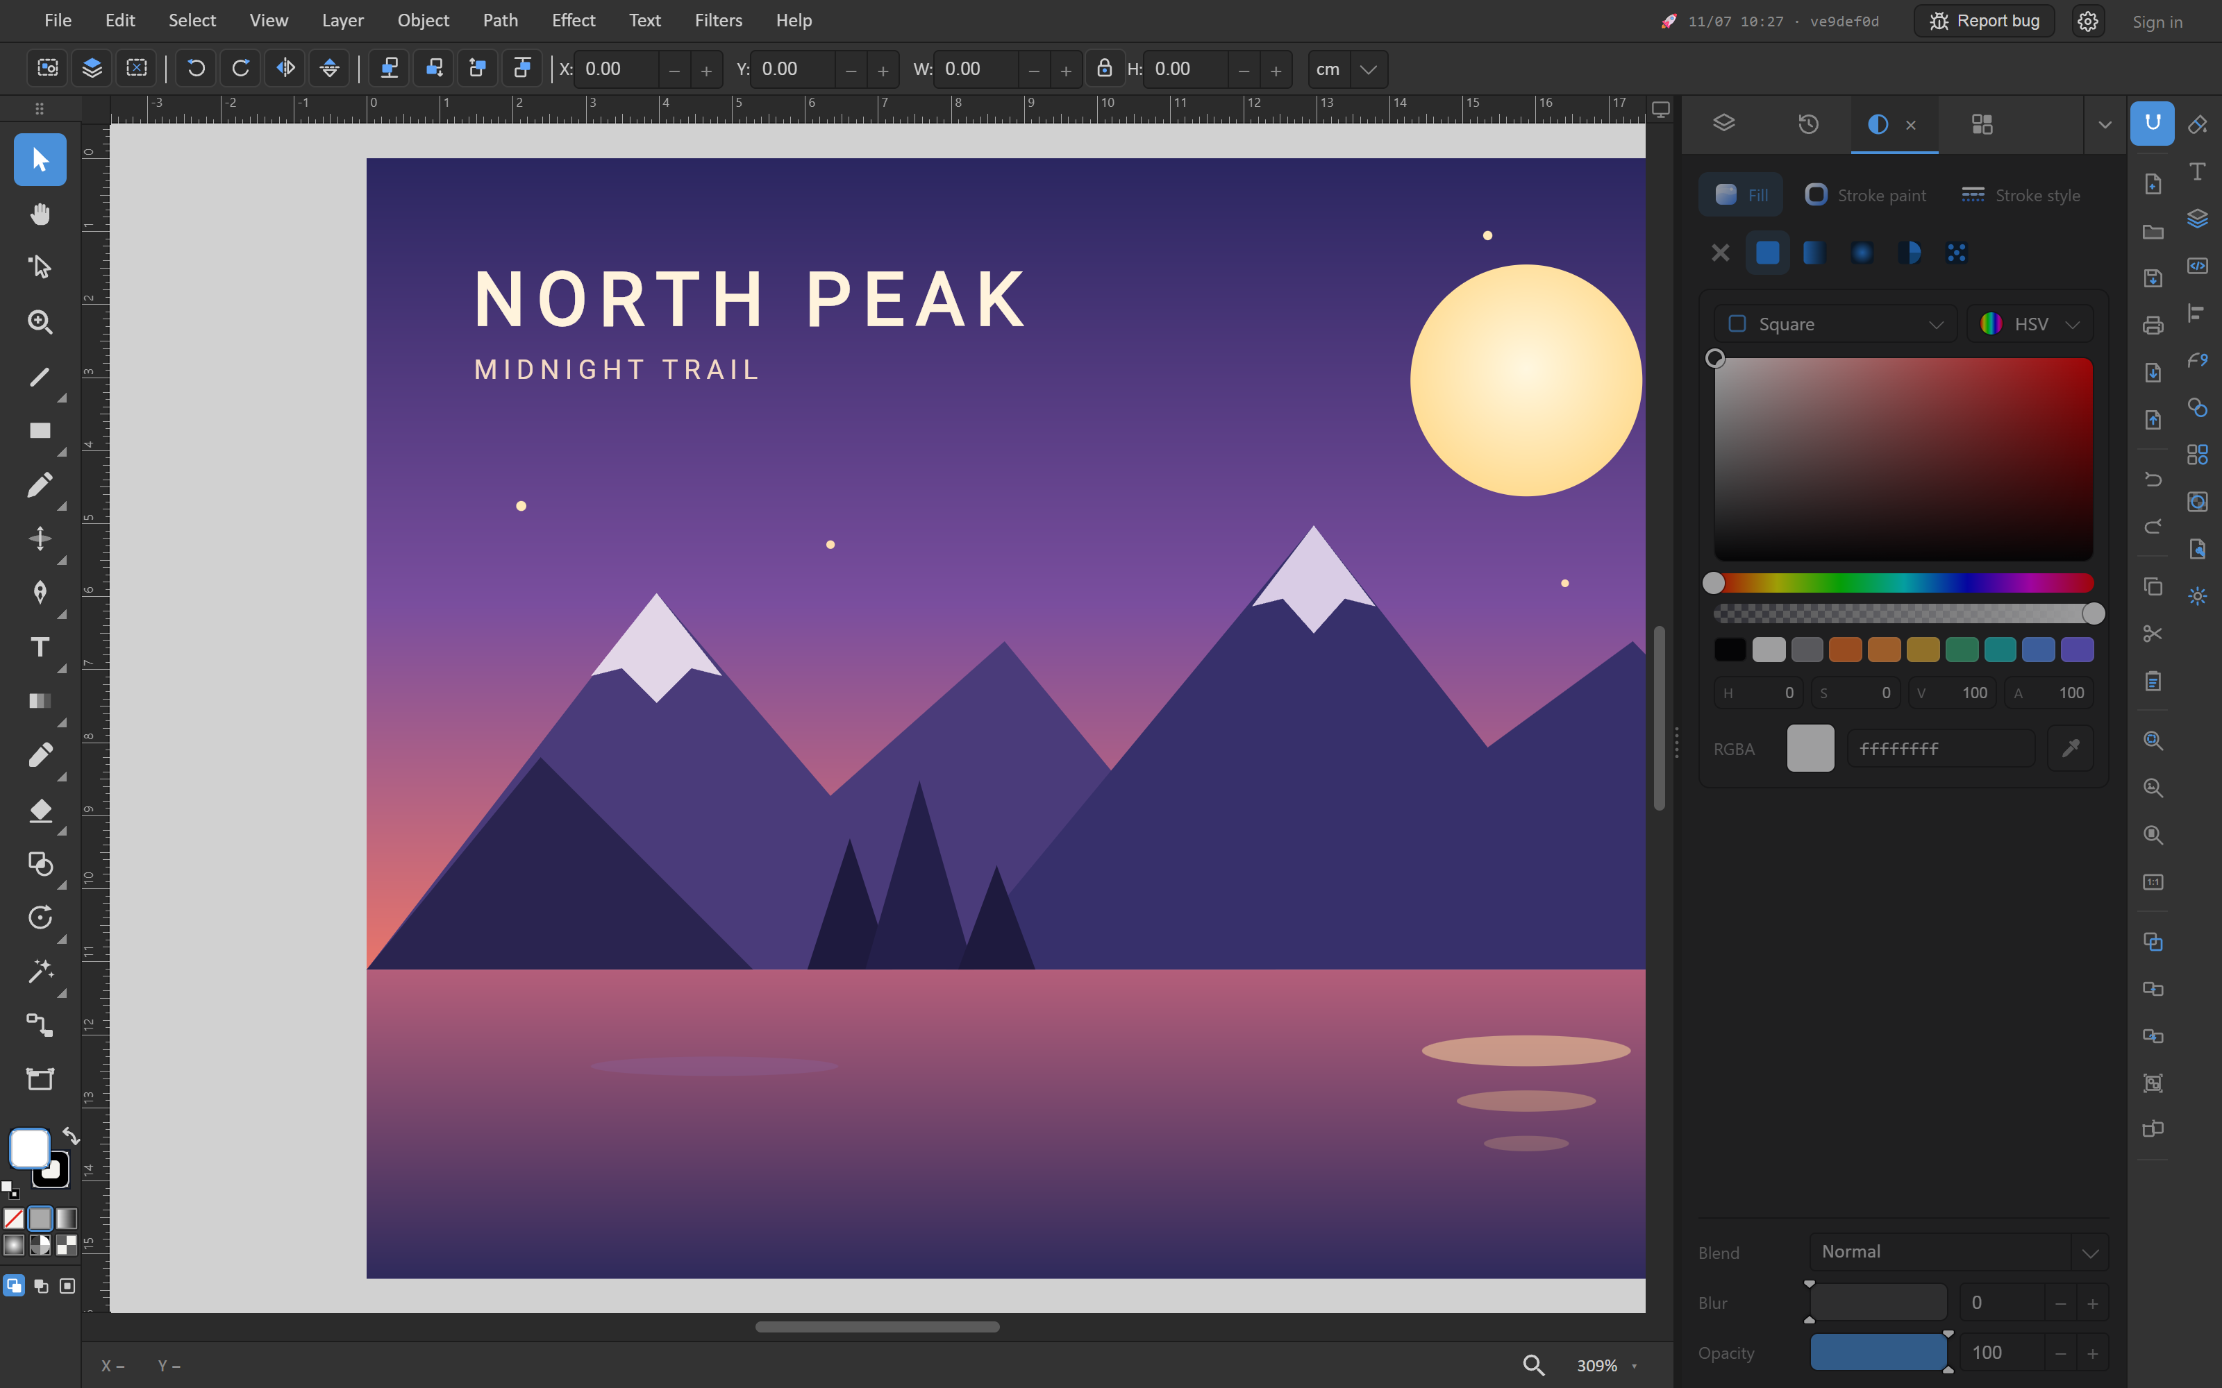
Task: Click the Report bug button
Action: coord(1983,20)
